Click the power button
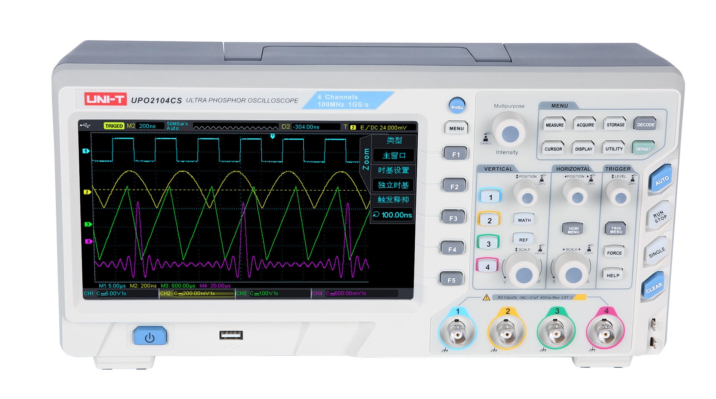This screenshot has width=716, height=399. pyautogui.click(x=149, y=336)
